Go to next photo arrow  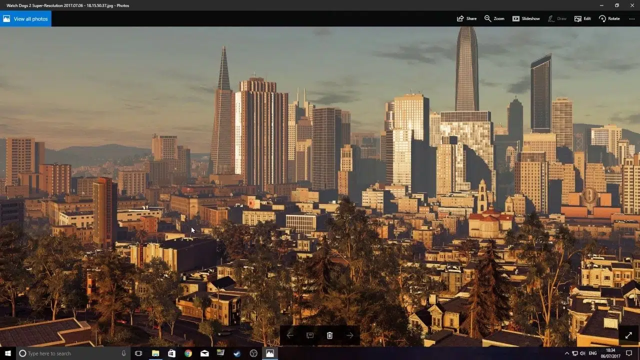pyautogui.click(x=350, y=335)
